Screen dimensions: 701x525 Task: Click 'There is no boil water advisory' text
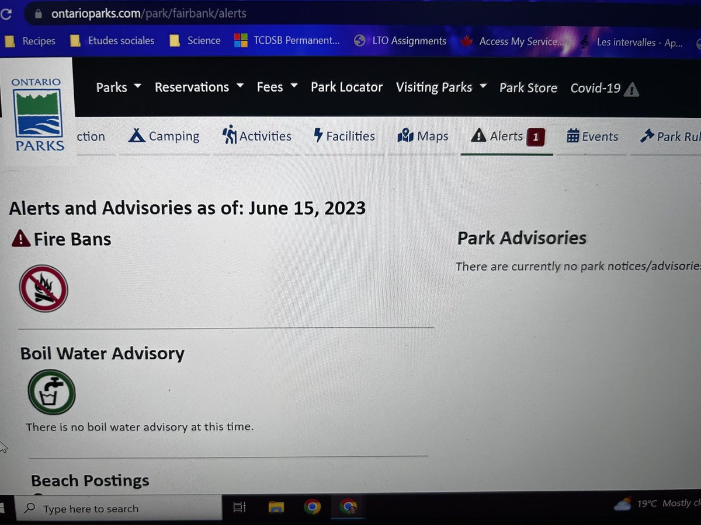pyautogui.click(x=140, y=426)
